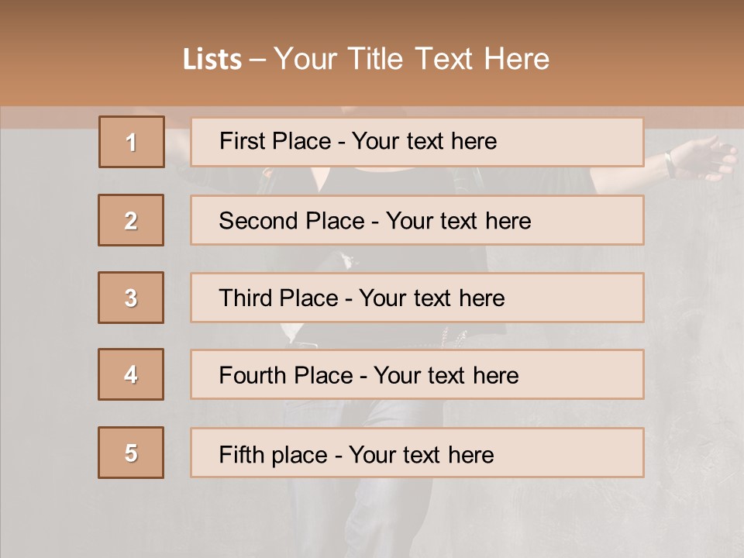Click the Fifth place text bar
Viewport: 744px width, 558px height.
(417, 453)
